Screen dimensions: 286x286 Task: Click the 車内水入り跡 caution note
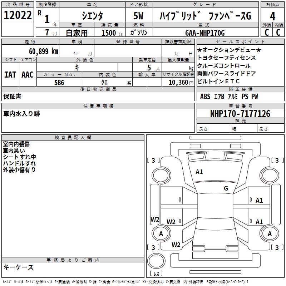[x=22, y=114]
